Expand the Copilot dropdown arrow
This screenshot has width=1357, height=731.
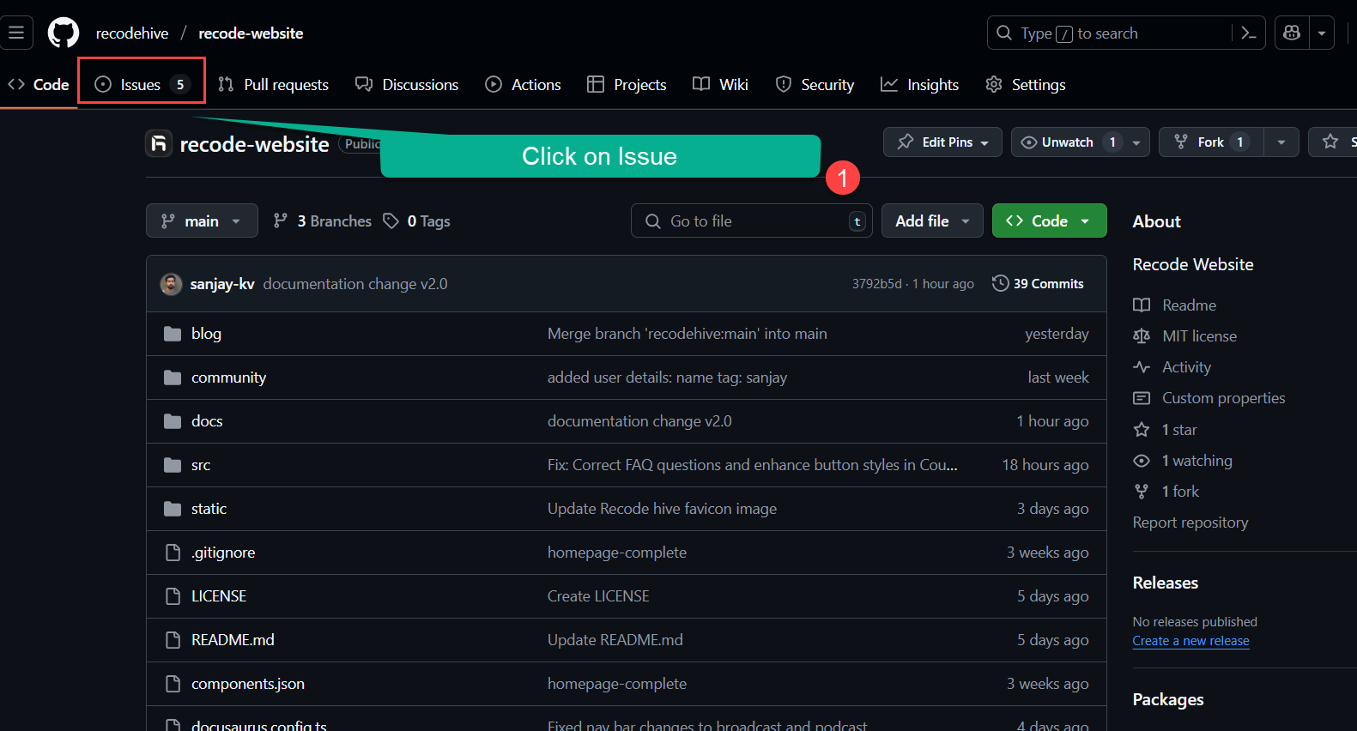click(x=1322, y=33)
